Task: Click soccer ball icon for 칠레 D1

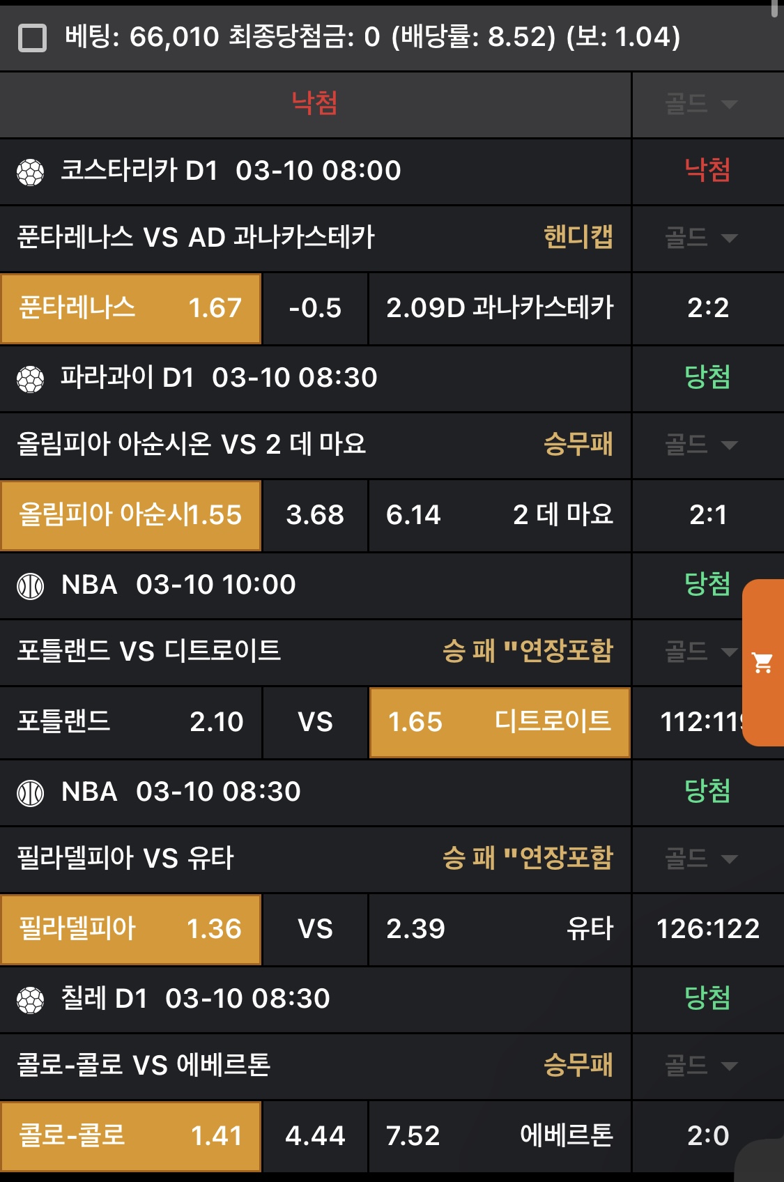Action: 31,1000
